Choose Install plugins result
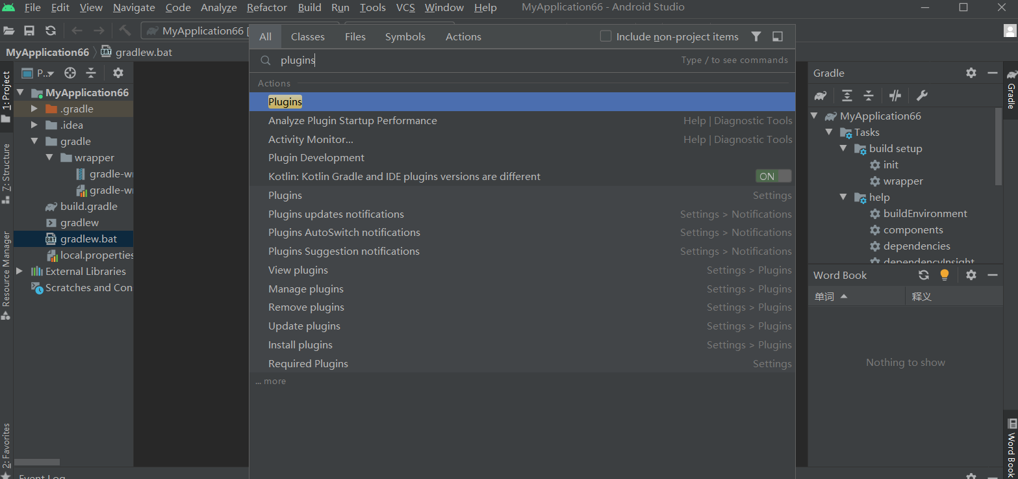The image size is (1018, 479). [522, 345]
